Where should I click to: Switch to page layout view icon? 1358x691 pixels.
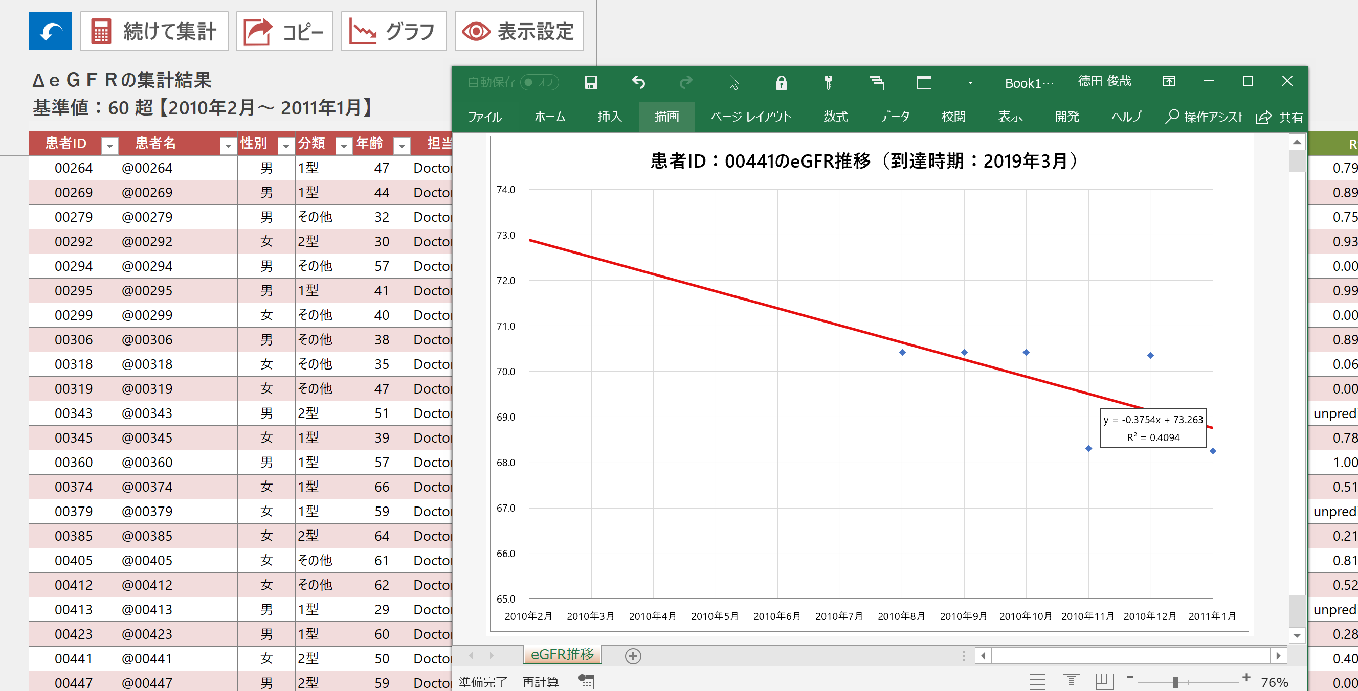[1071, 681]
